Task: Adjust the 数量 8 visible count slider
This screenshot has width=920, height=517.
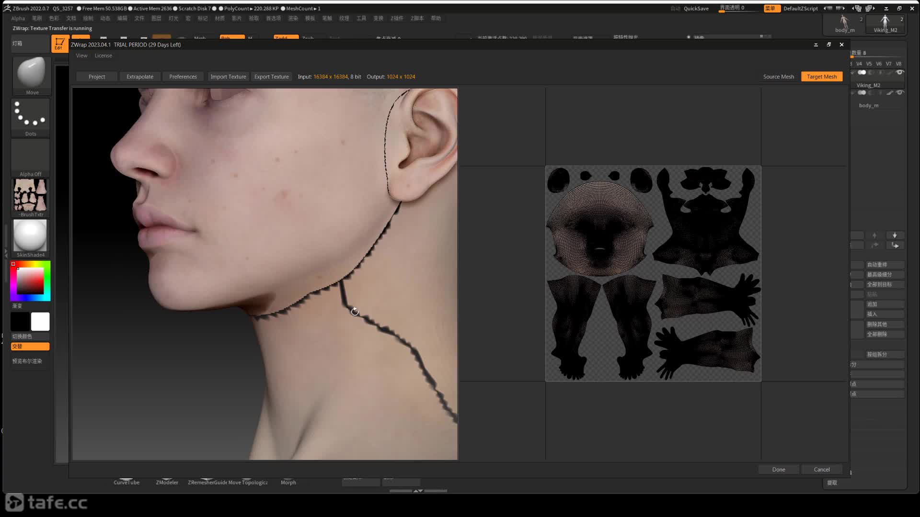Action: [878, 53]
